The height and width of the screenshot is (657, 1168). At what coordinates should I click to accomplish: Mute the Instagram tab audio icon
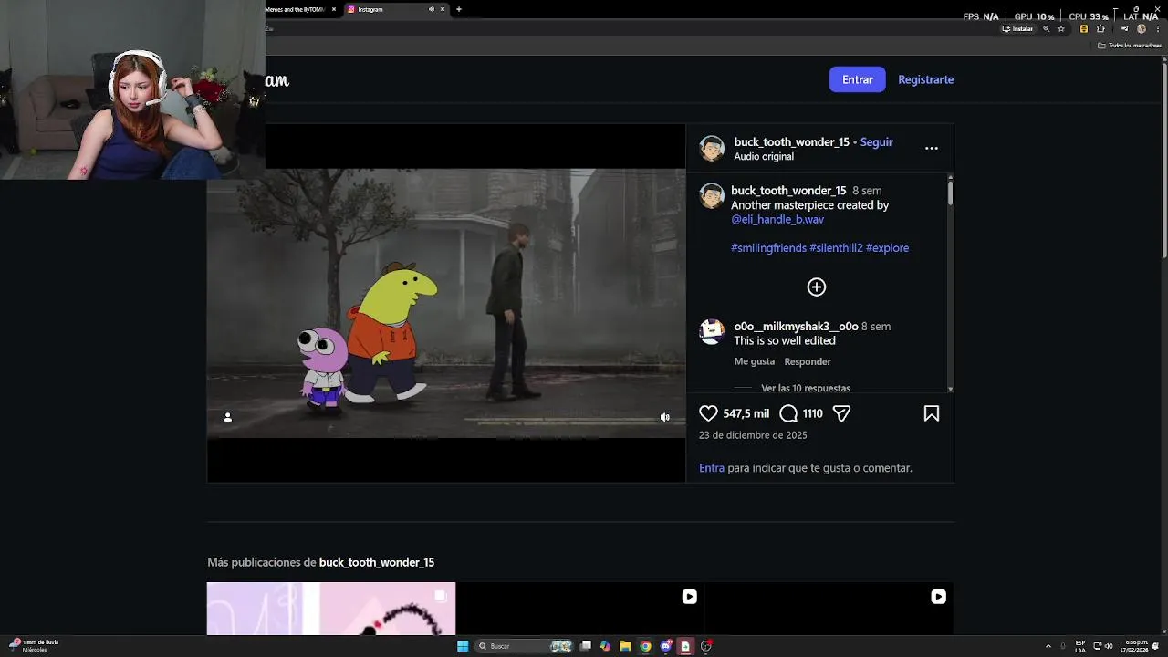tap(432, 9)
